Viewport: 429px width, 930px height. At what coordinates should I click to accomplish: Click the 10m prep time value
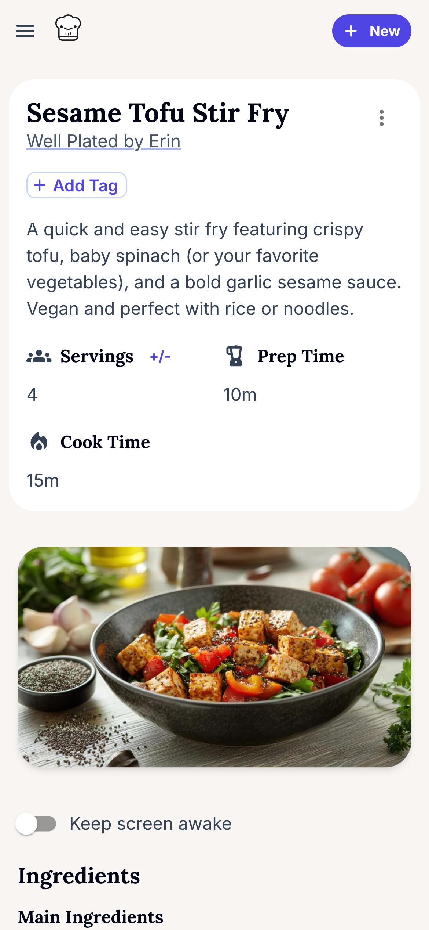tap(240, 395)
